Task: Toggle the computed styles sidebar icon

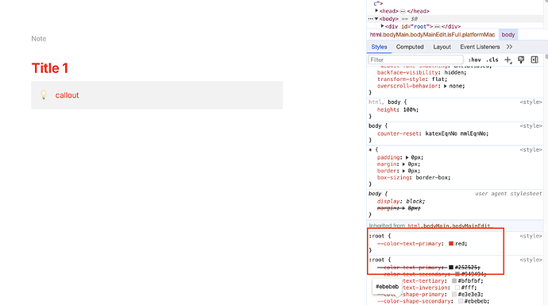Action: [534, 60]
